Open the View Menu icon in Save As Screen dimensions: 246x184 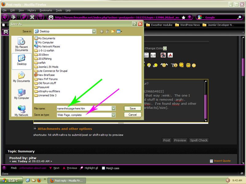coord(119,31)
